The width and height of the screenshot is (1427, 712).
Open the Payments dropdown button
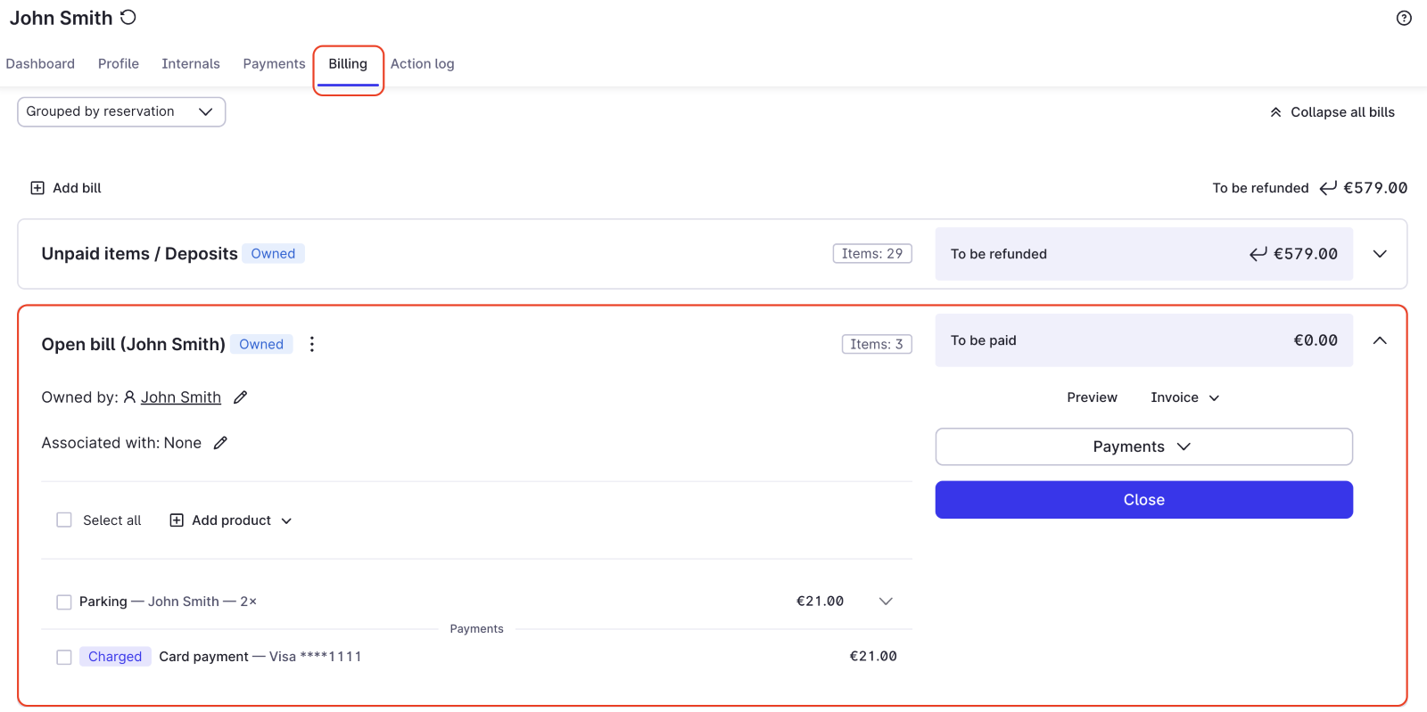click(1143, 446)
